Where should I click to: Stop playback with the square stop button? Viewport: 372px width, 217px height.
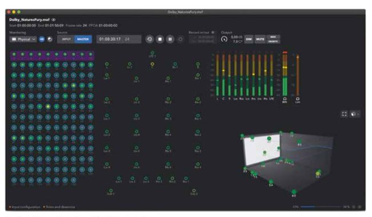(160, 39)
